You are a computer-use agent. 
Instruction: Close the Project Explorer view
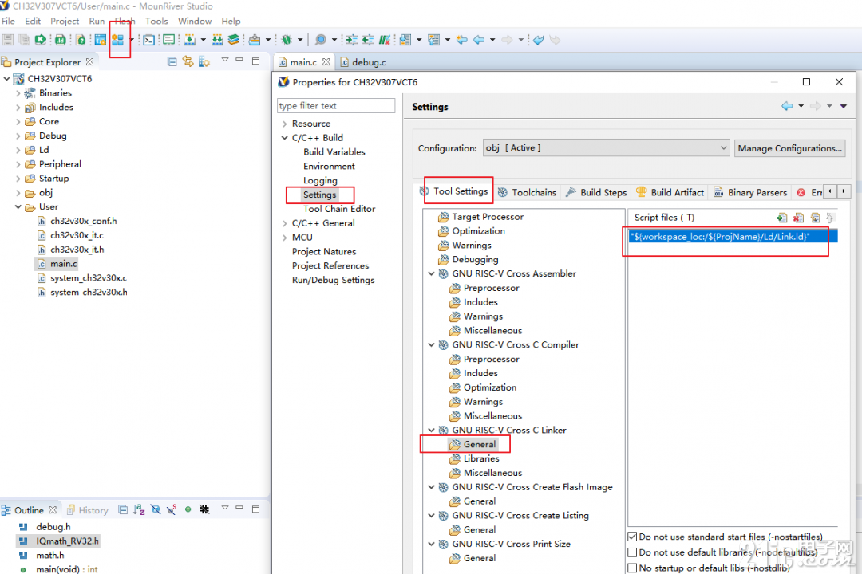tap(89, 62)
